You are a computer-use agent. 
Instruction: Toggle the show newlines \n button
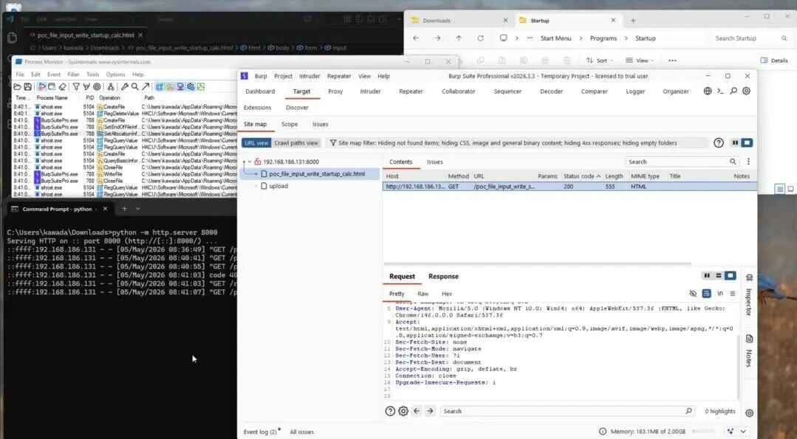coord(719,294)
